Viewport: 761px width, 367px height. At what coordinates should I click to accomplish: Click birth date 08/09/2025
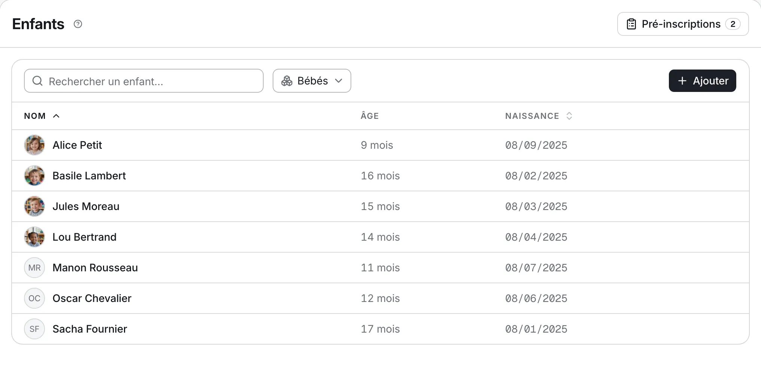tap(536, 145)
